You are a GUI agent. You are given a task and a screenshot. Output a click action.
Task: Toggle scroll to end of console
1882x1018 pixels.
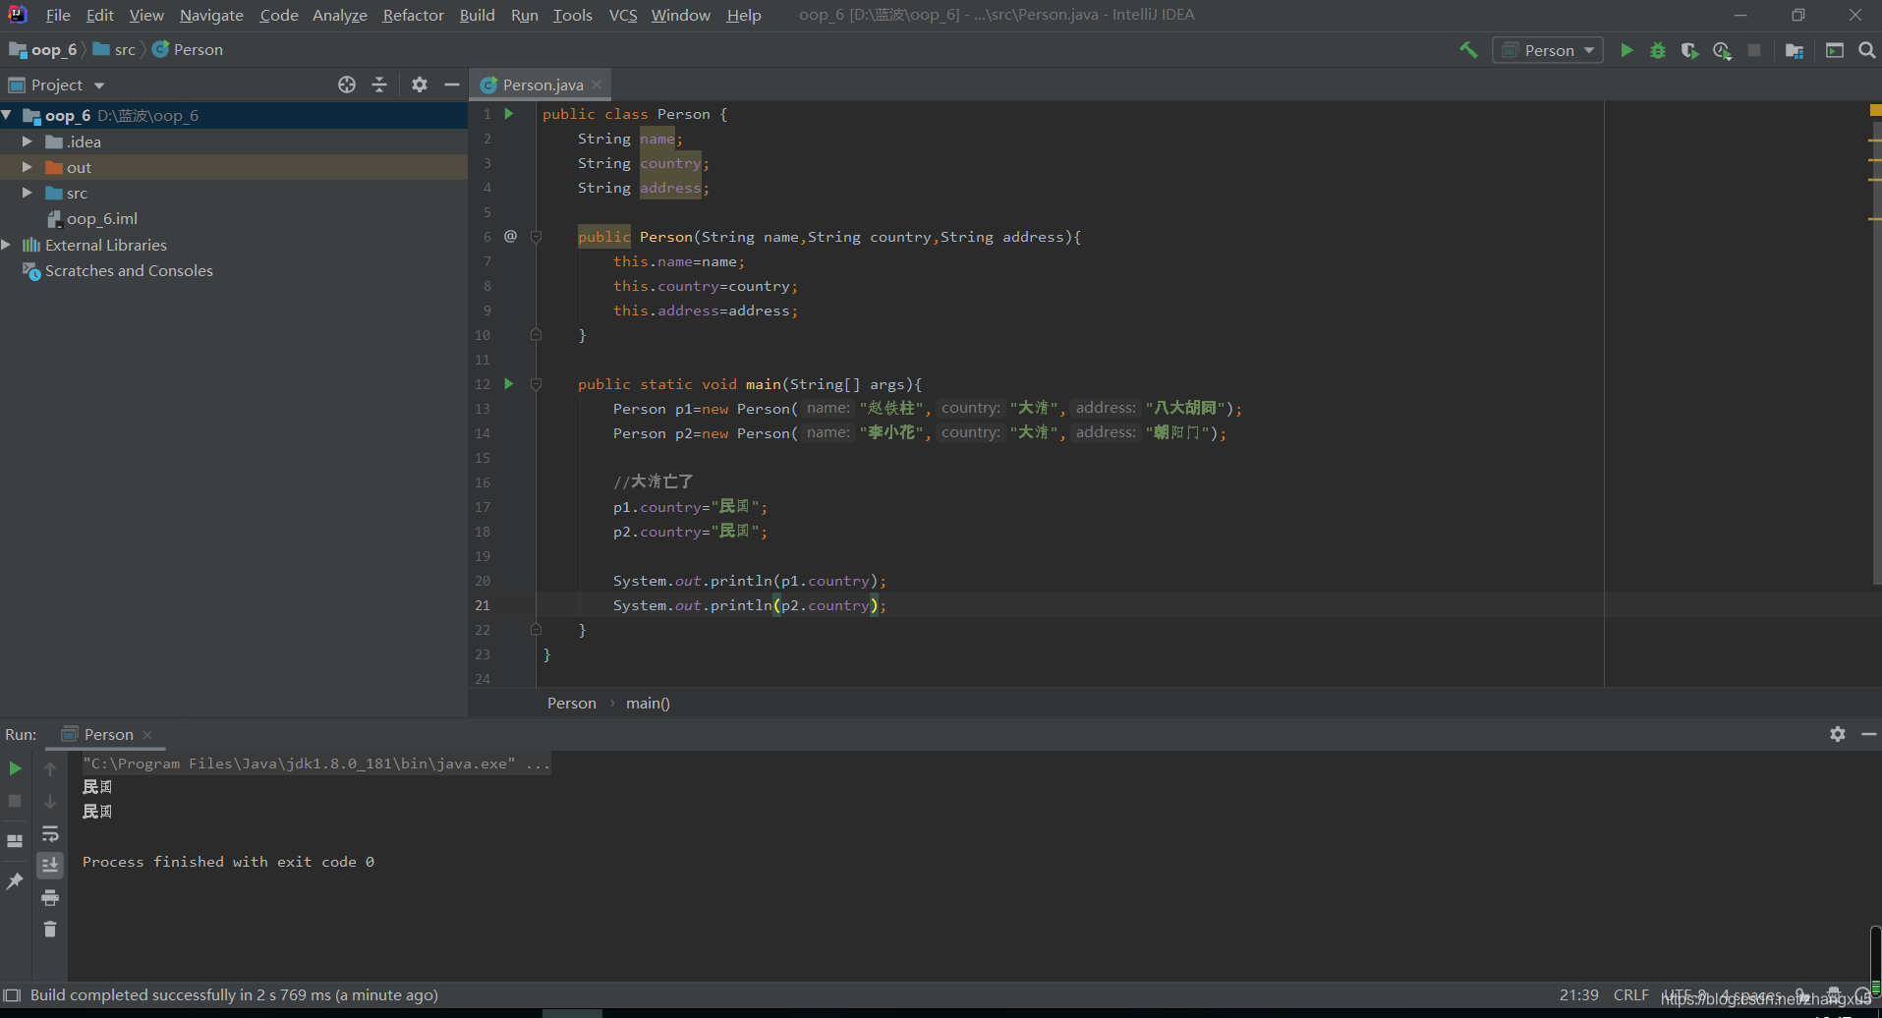(50, 865)
